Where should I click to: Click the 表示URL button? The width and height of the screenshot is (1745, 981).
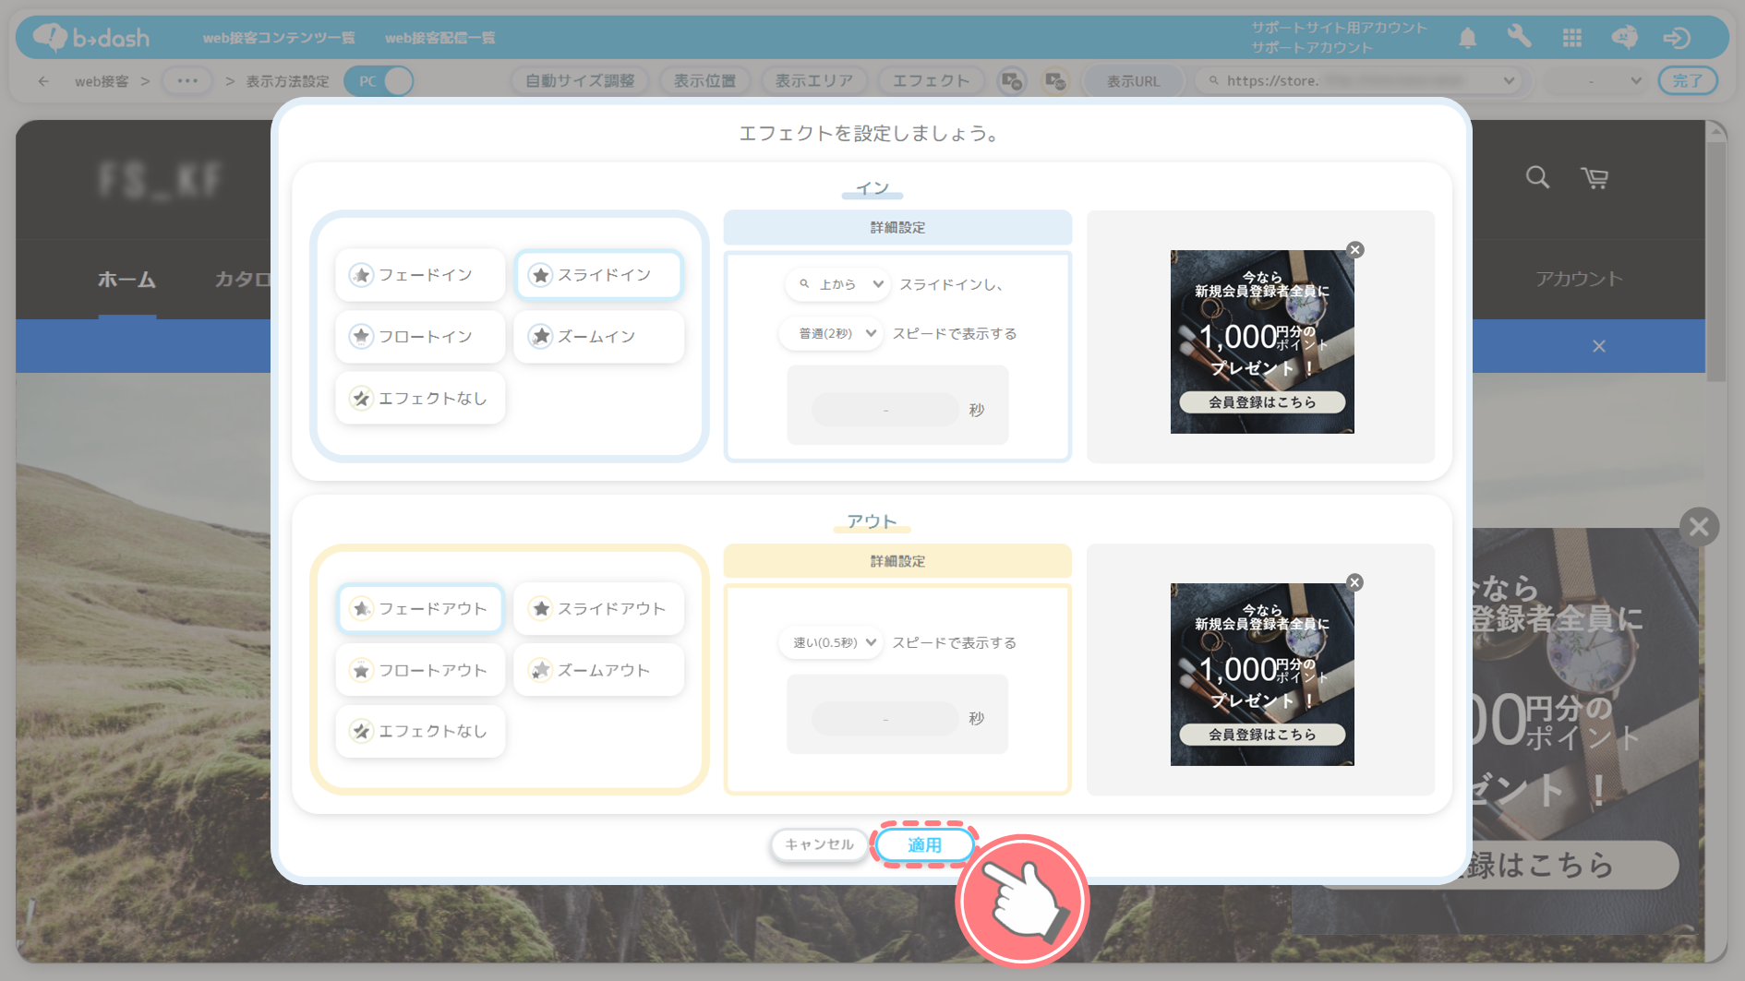[x=1133, y=81]
